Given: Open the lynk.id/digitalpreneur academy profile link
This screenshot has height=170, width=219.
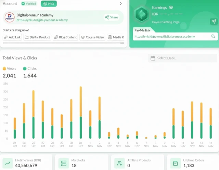Looking at the screenshot, I should point(42,20).
